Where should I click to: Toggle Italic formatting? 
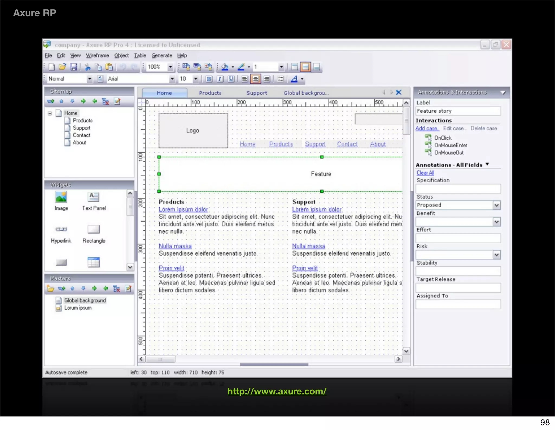pos(220,79)
